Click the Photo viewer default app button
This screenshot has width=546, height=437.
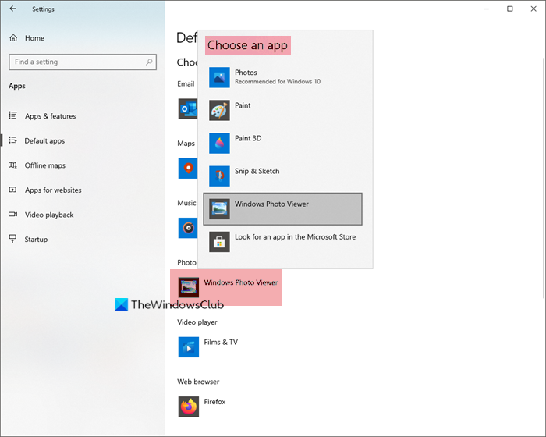tap(226, 286)
